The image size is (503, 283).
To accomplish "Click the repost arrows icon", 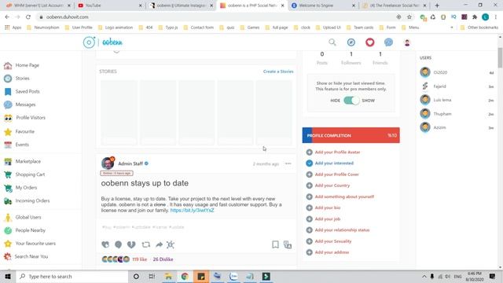I will click(x=146, y=244).
